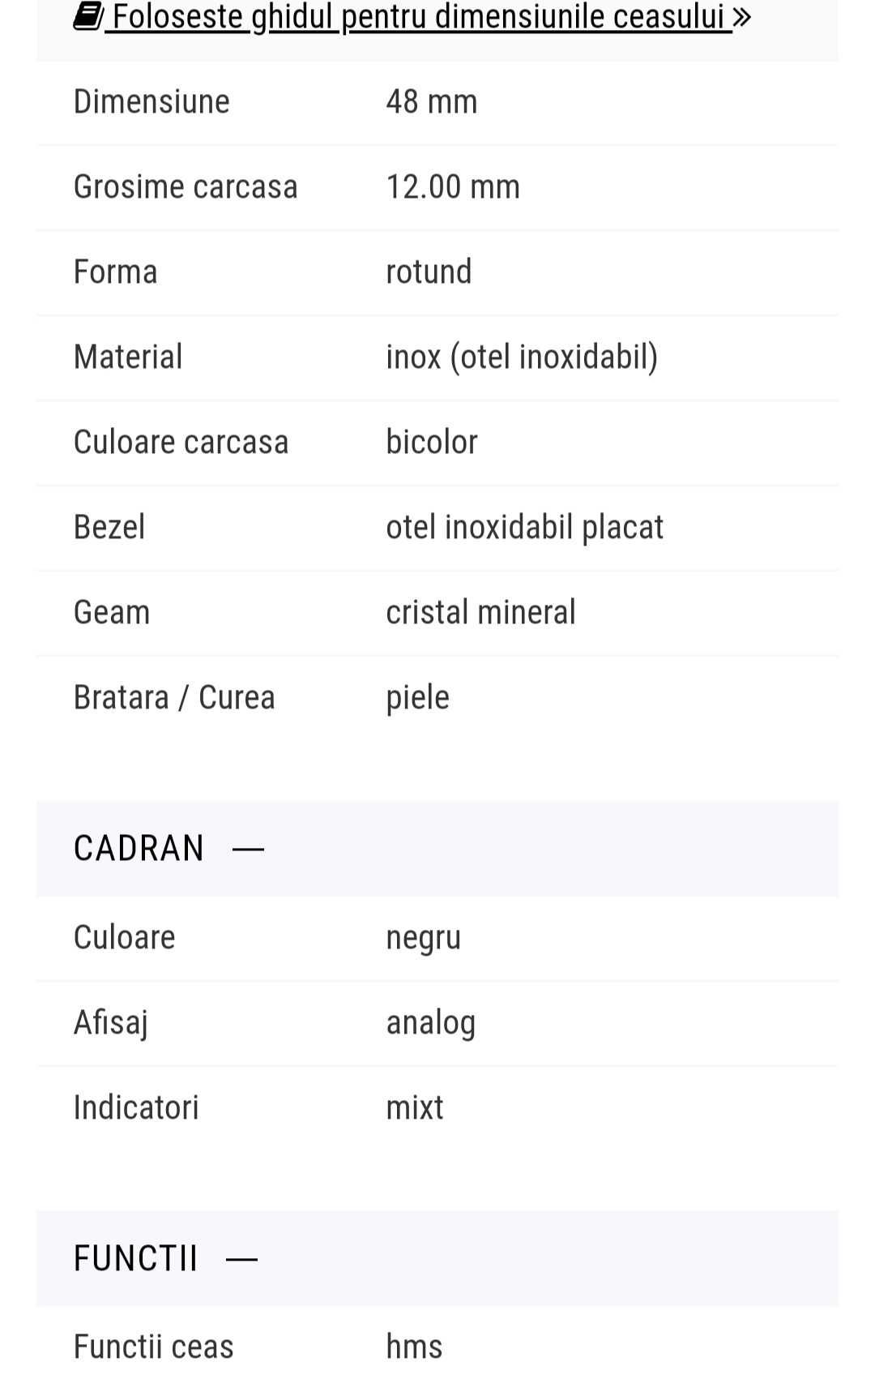Collapse the FUNCTII section header
The height and width of the screenshot is (1375, 875).
pyautogui.click(x=437, y=1258)
